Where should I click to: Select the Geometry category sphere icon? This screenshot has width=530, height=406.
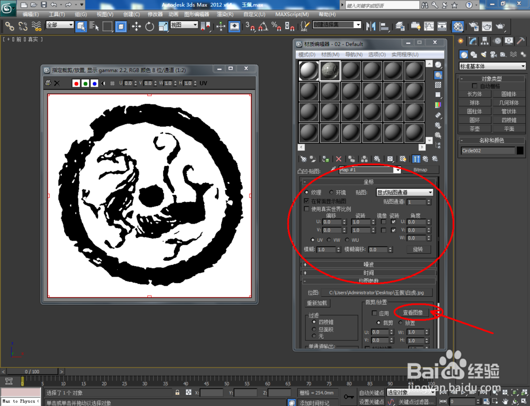[x=464, y=55]
